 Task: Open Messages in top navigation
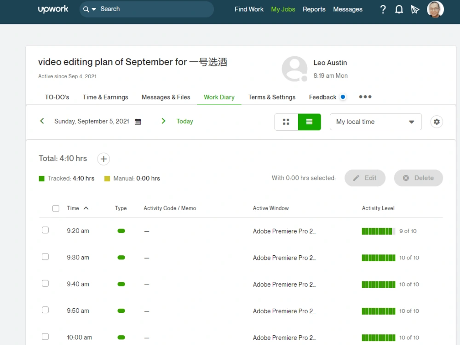[348, 9]
